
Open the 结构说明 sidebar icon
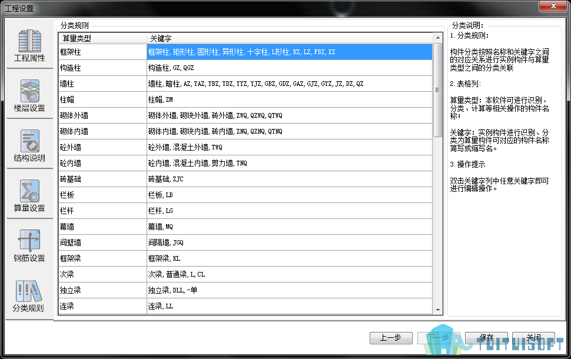point(29,145)
